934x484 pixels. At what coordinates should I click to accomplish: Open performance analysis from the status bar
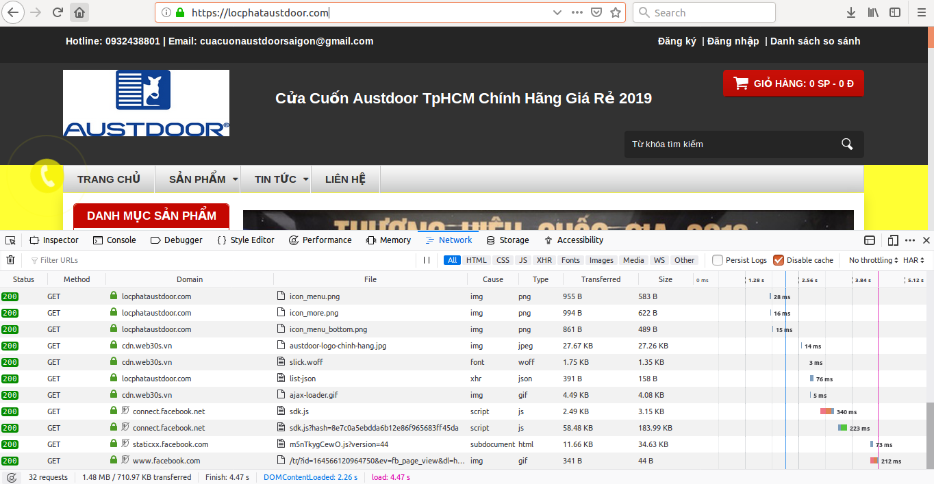pos(11,477)
